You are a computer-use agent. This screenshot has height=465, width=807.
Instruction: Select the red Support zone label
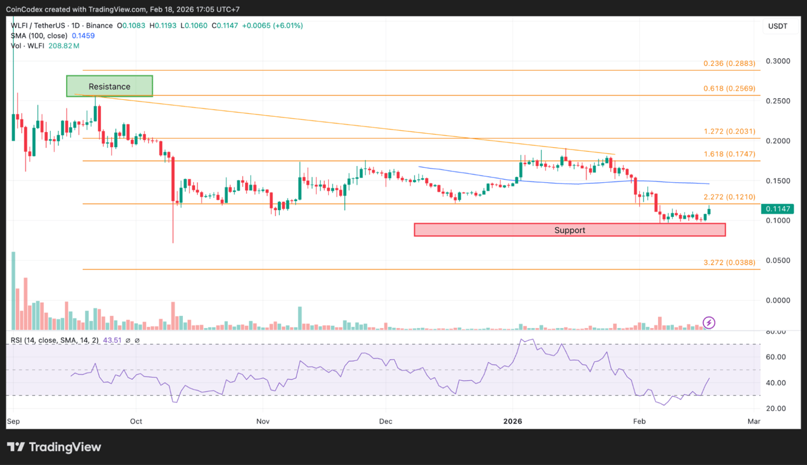coord(569,230)
